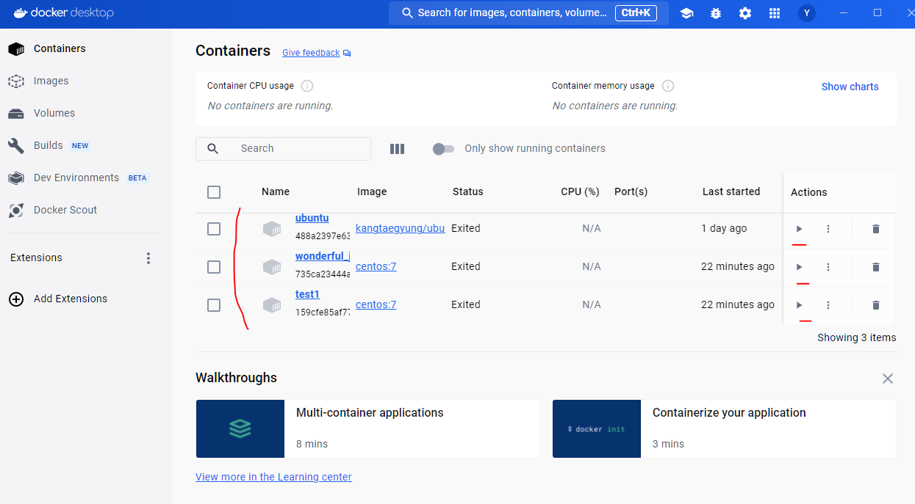Viewport: 915px width, 504px height.
Task: Open the kangtaegyung/ubu image link
Action: point(401,228)
